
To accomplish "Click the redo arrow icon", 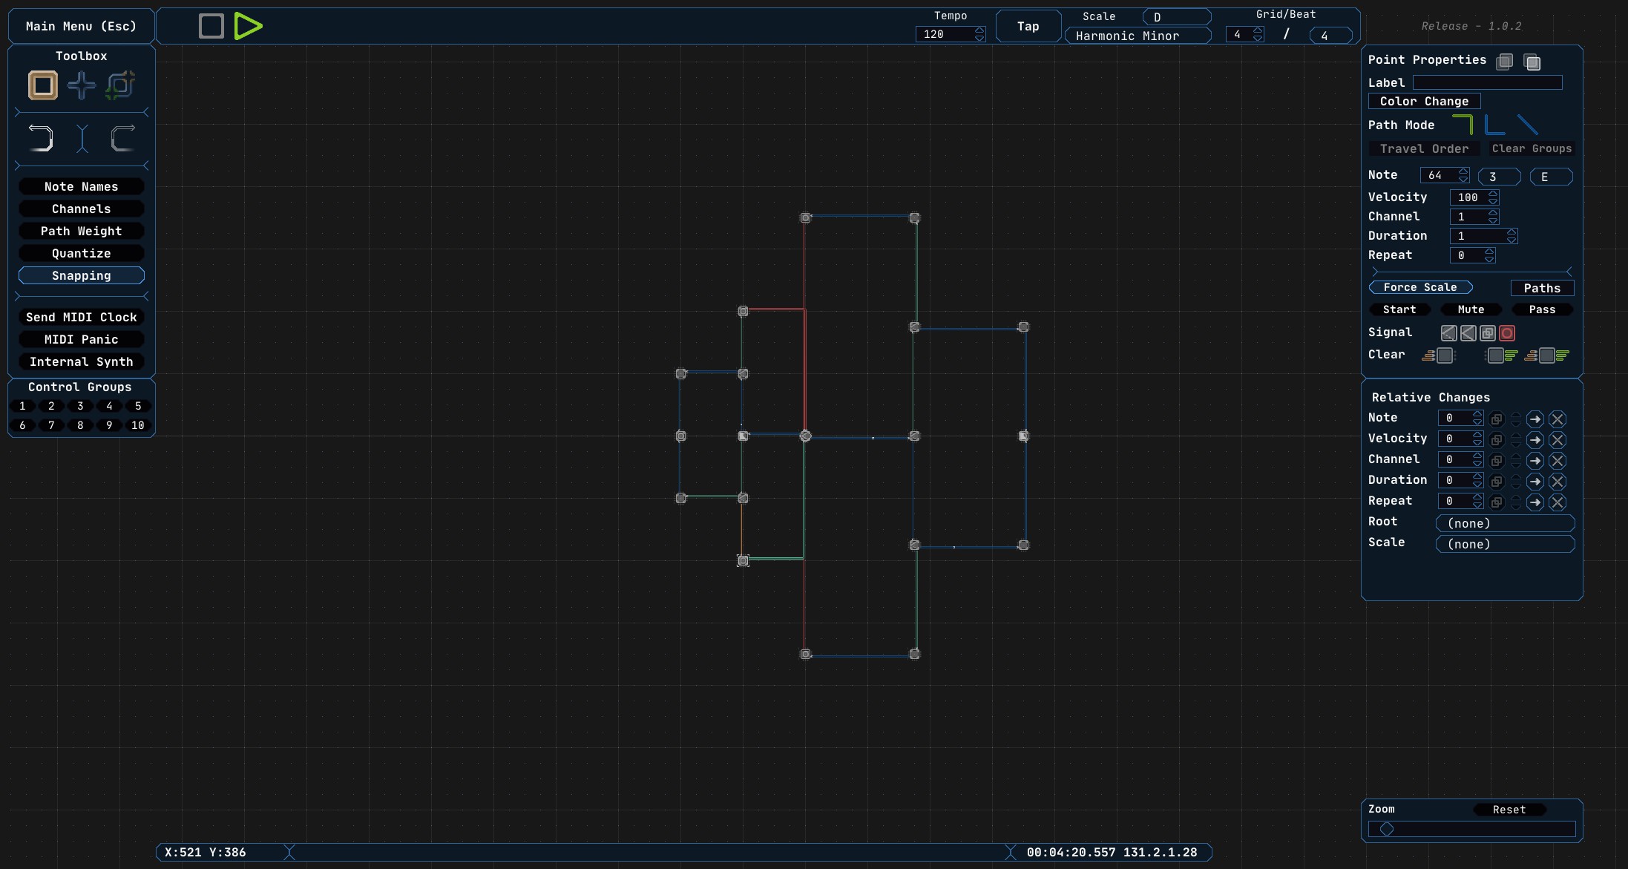I will click(x=122, y=138).
